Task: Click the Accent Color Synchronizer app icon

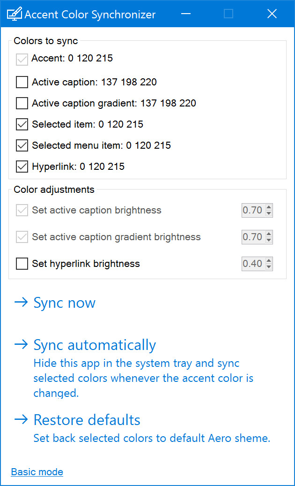Action: pos(14,14)
